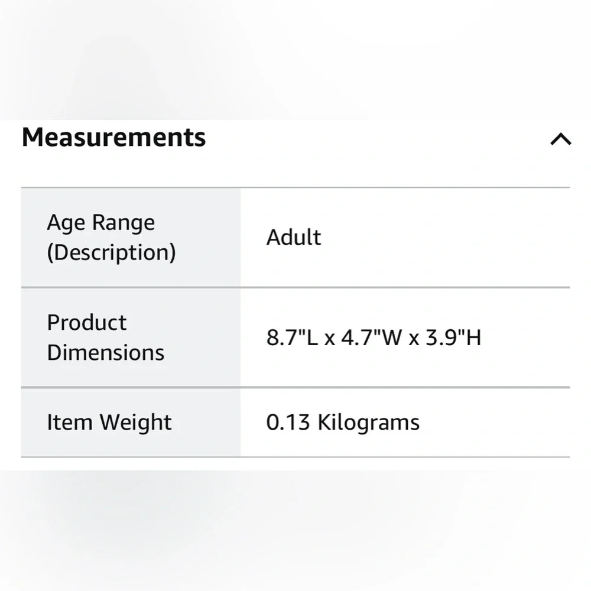Select the Age Range (Description) label
The image size is (591, 591).
[x=111, y=237]
